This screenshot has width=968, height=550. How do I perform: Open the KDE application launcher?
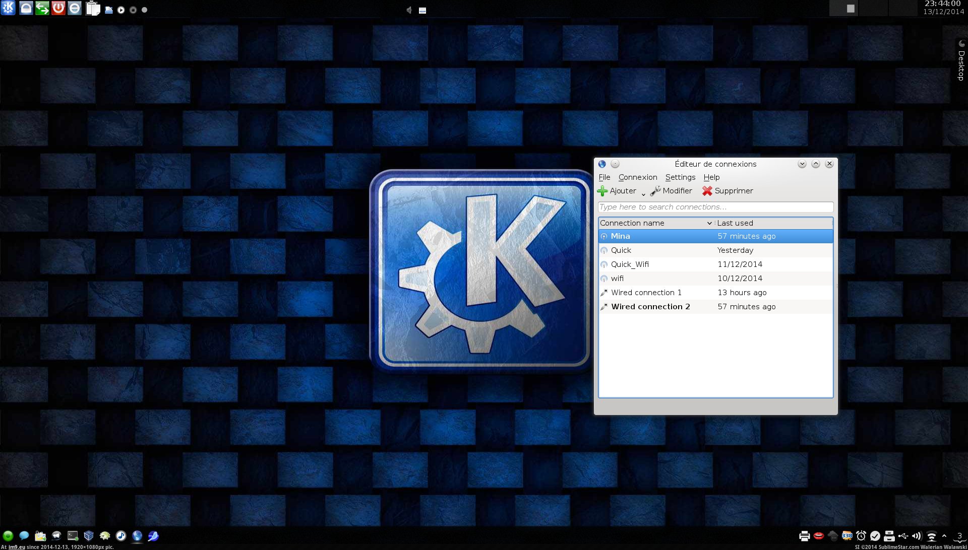(x=8, y=8)
